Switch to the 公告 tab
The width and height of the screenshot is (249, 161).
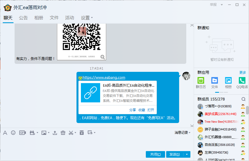point(23,18)
